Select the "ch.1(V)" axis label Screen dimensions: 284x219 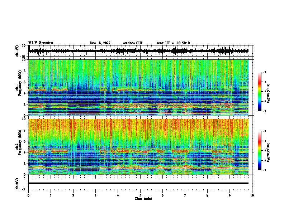point(17,51)
